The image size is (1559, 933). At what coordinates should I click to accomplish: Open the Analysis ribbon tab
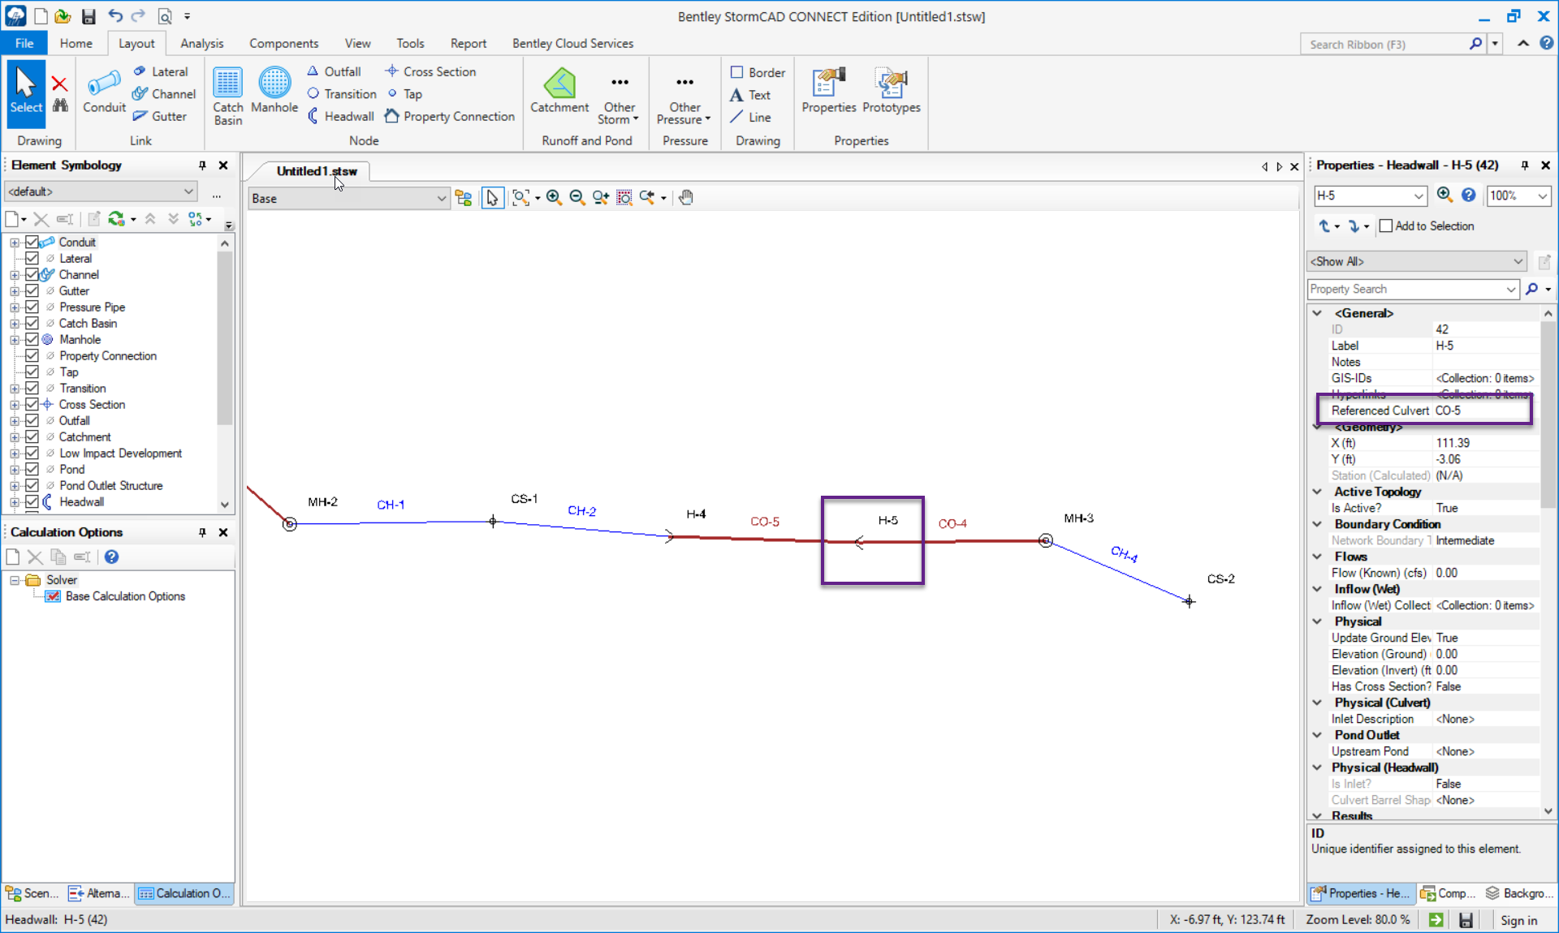pos(201,43)
